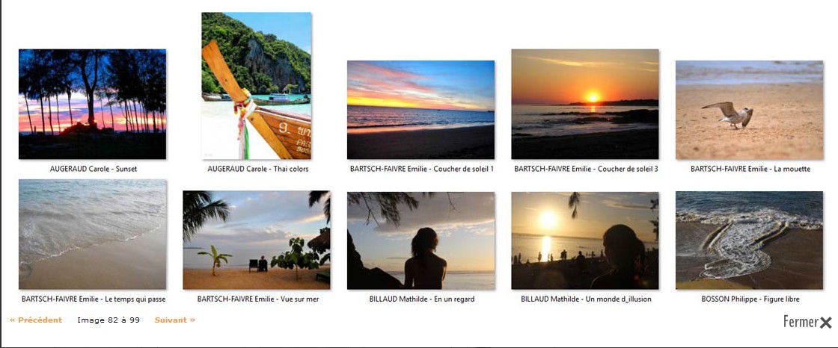This screenshot has height=348, width=838.
Task: Click the Fermer text label
Action: click(801, 322)
